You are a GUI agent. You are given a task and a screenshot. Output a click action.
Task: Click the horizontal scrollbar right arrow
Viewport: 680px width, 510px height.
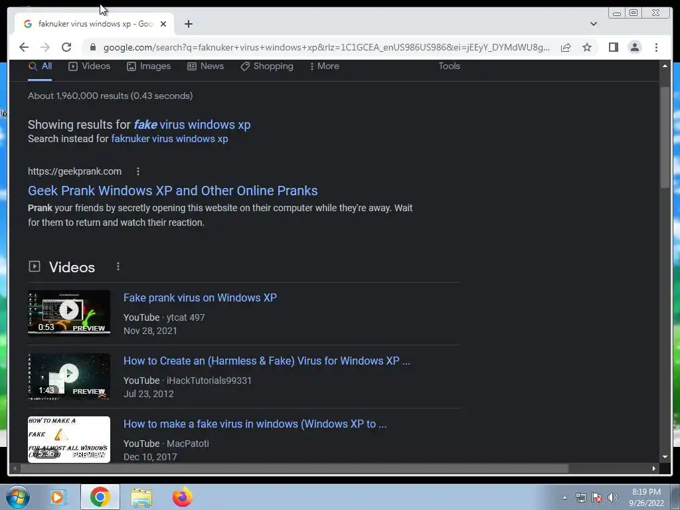pos(653,468)
